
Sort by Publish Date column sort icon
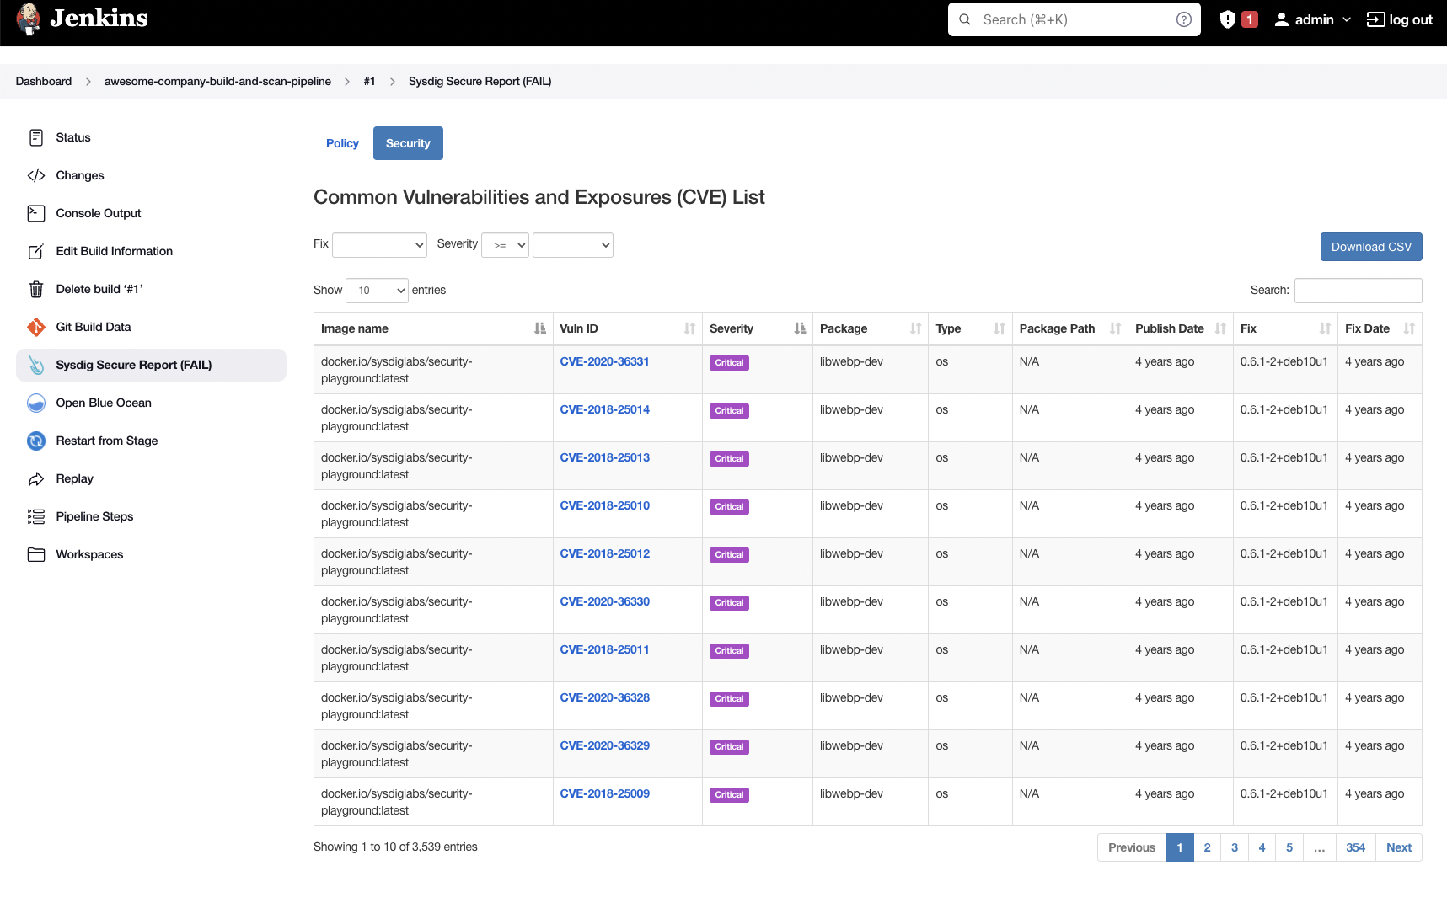coord(1221,328)
